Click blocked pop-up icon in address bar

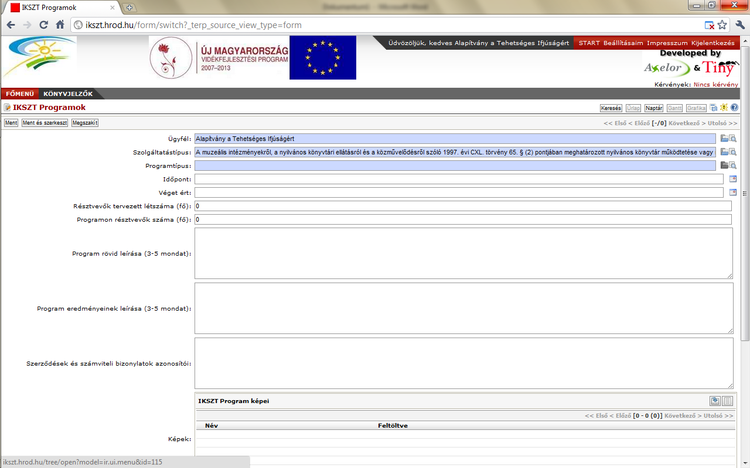pos(709,25)
